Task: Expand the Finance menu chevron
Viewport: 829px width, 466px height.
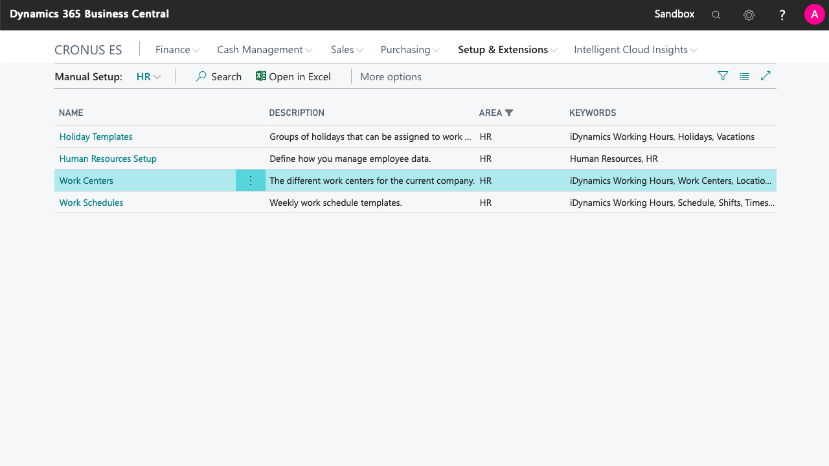Action: 197,49
